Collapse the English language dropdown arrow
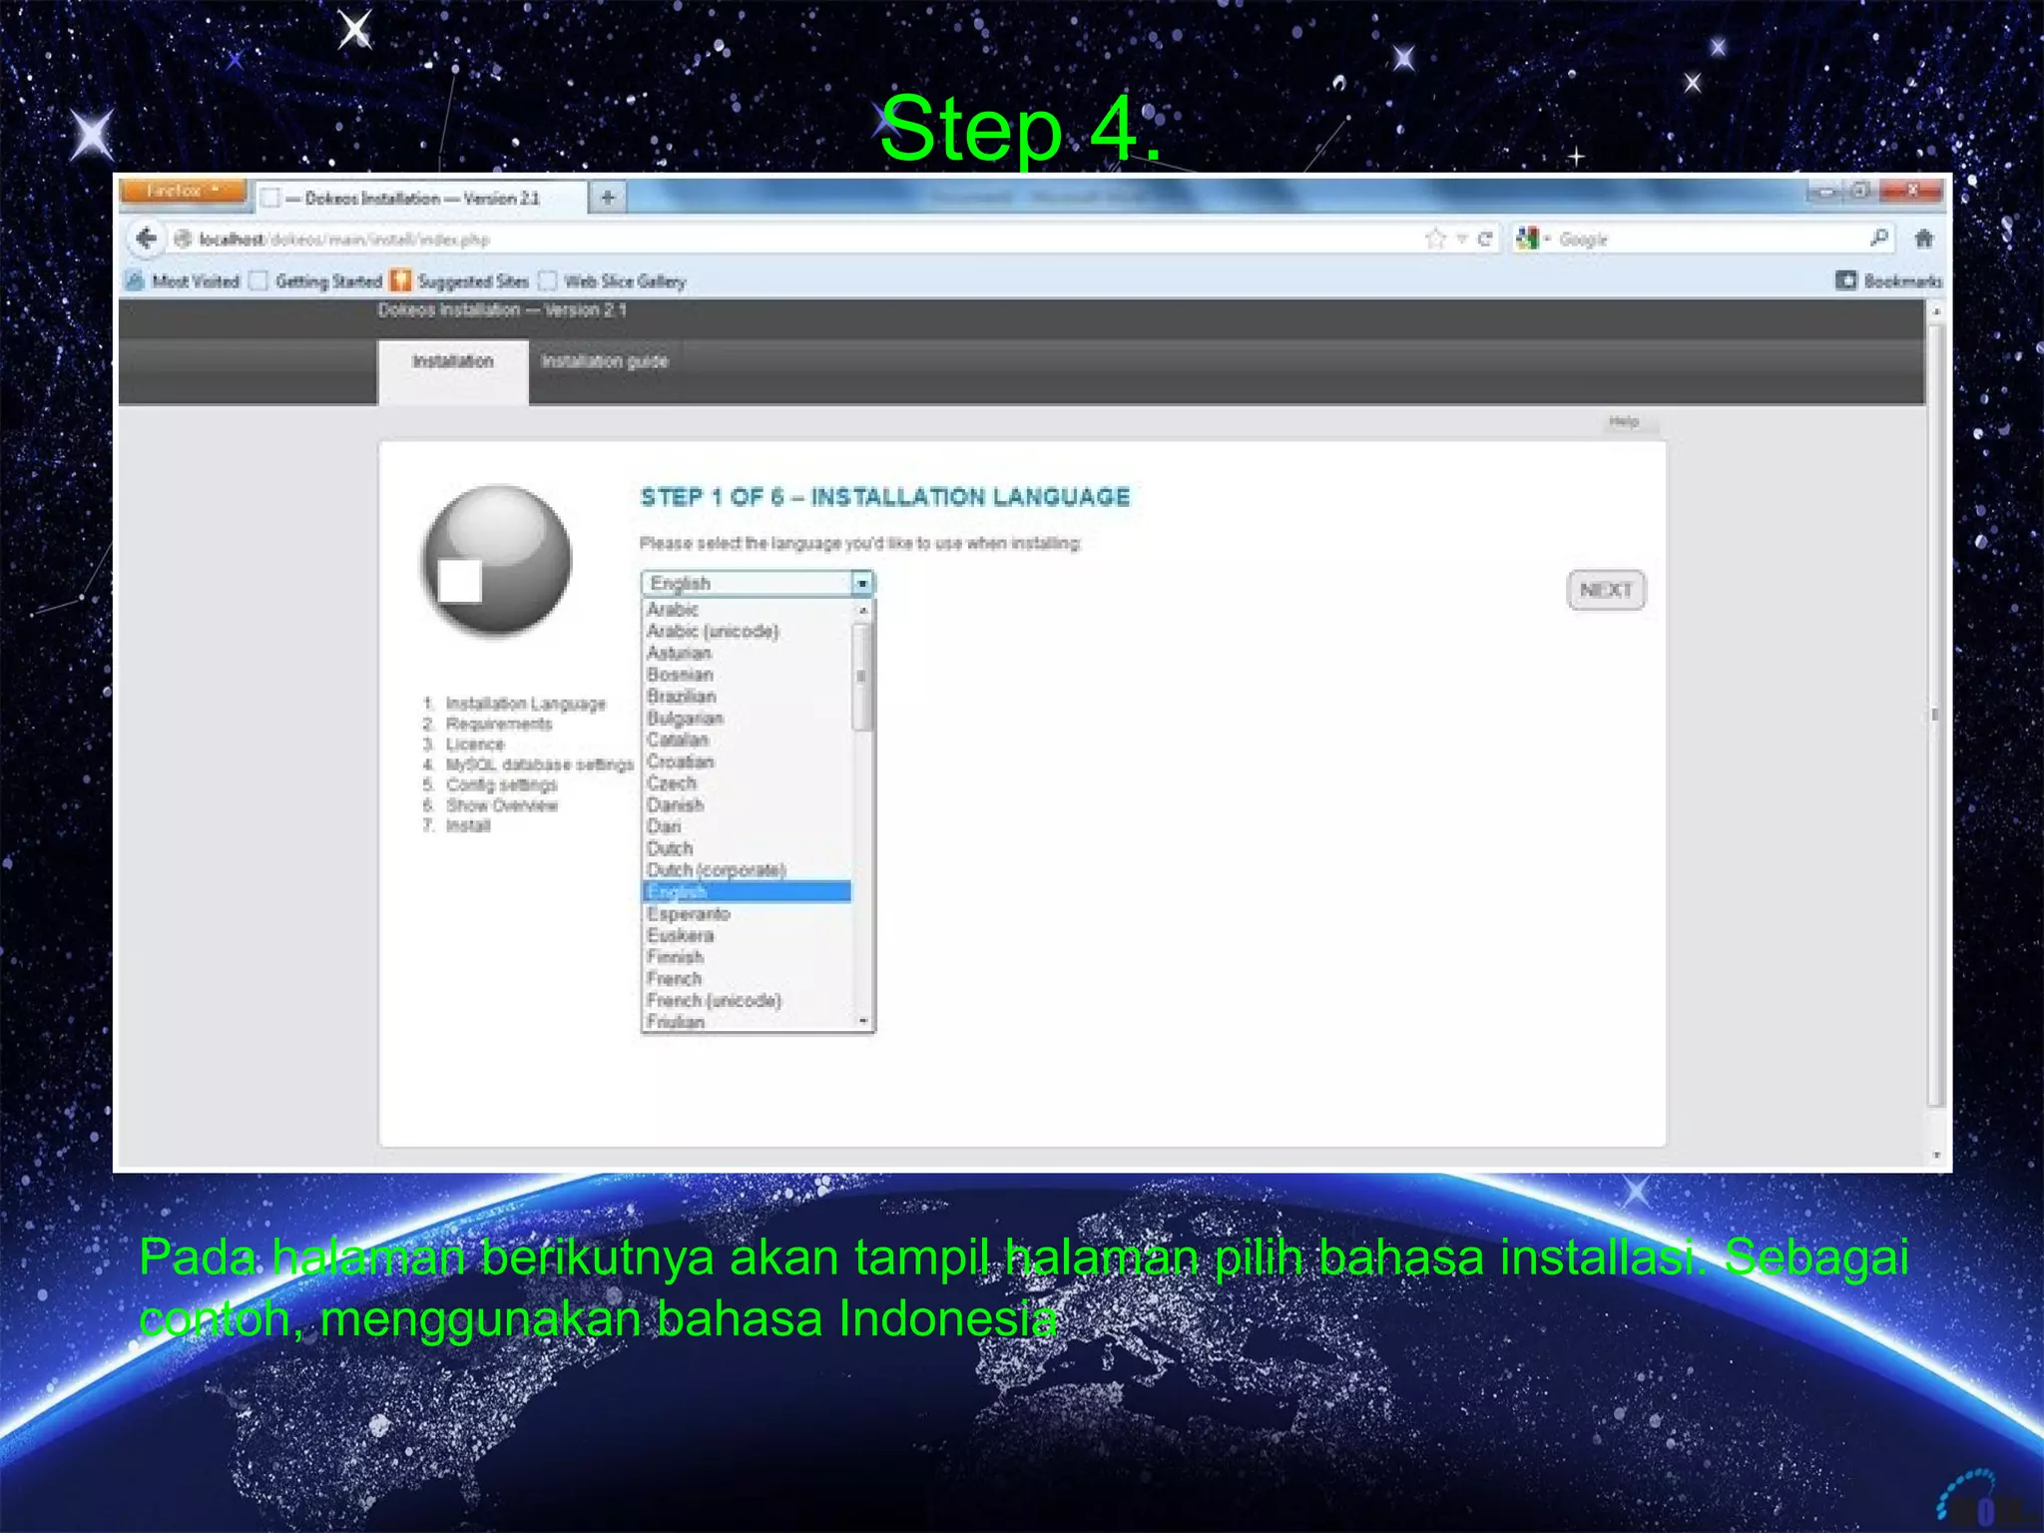 (862, 583)
